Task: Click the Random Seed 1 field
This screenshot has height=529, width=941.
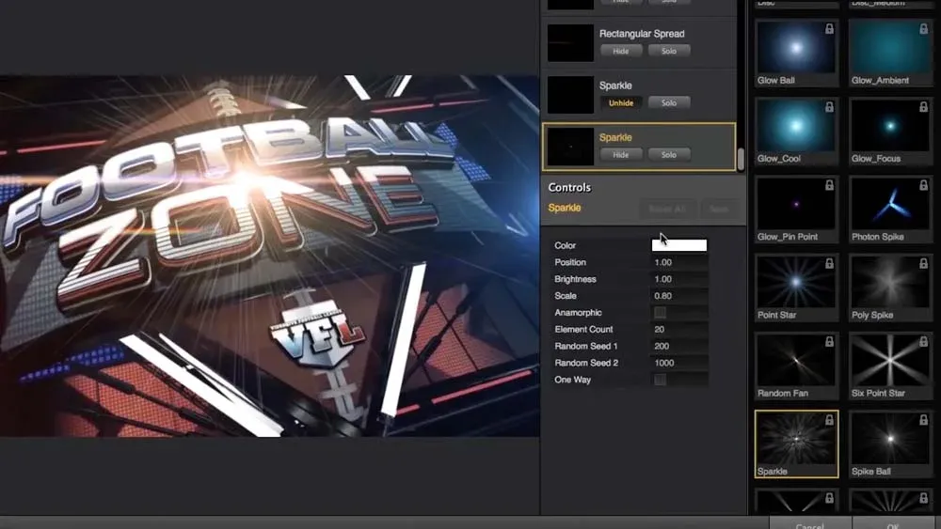Action: pos(679,347)
